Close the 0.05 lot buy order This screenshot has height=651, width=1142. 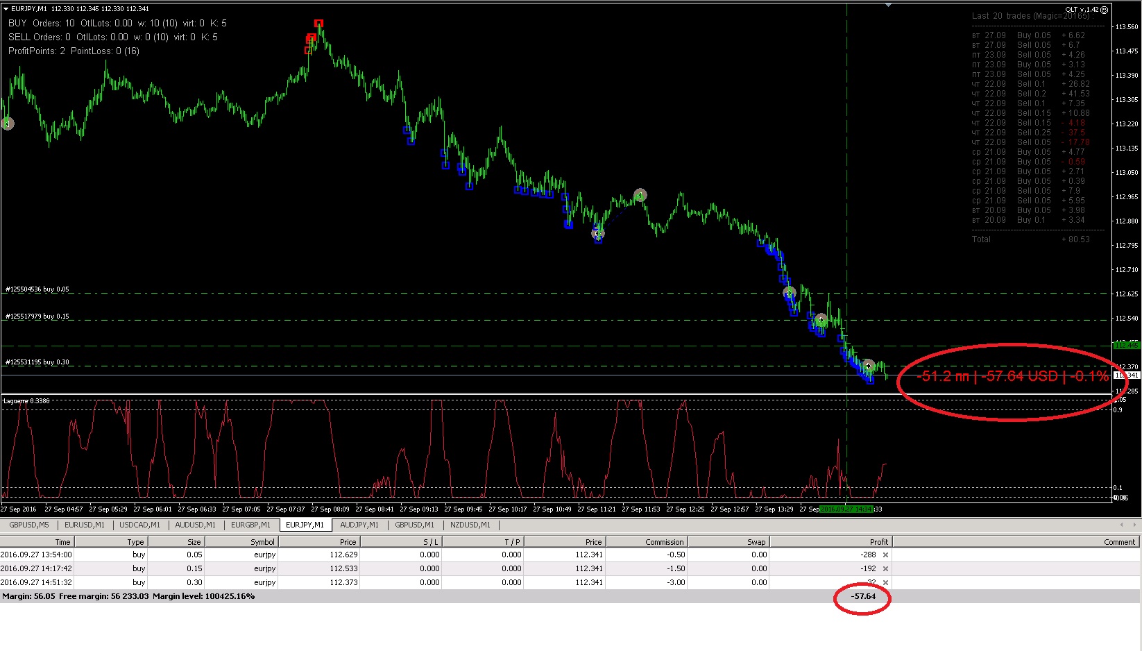tap(885, 555)
